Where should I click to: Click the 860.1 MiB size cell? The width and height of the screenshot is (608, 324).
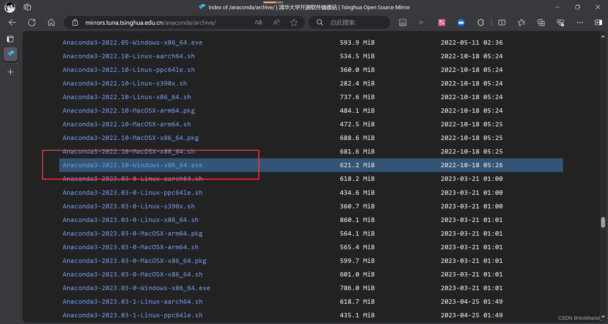(x=357, y=220)
